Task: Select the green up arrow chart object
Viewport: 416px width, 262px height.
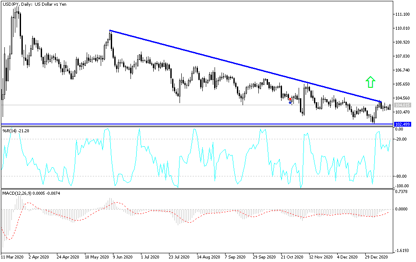Action: [x=370, y=82]
